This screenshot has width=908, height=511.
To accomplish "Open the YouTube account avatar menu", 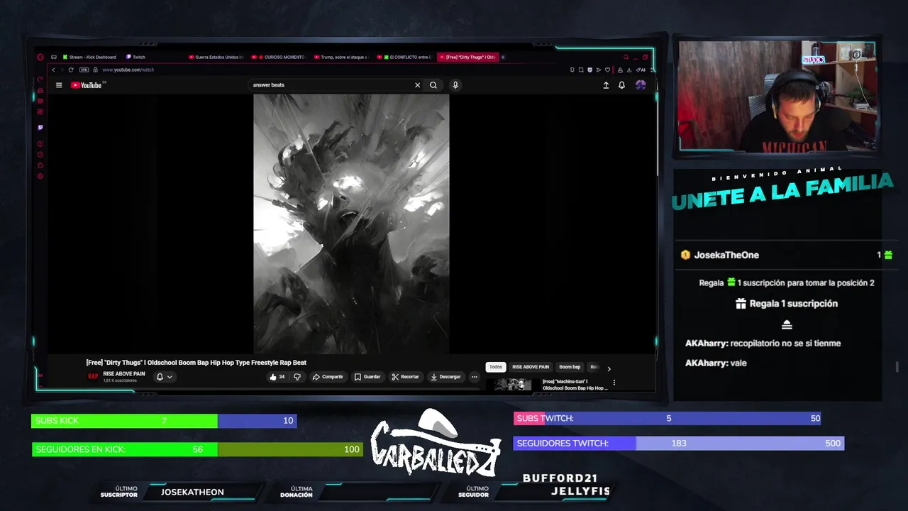I will pyautogui.click(x=641, y=85).
